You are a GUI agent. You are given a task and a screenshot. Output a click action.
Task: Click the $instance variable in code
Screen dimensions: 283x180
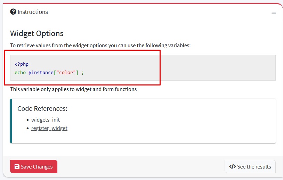click(x=41, y=73)
